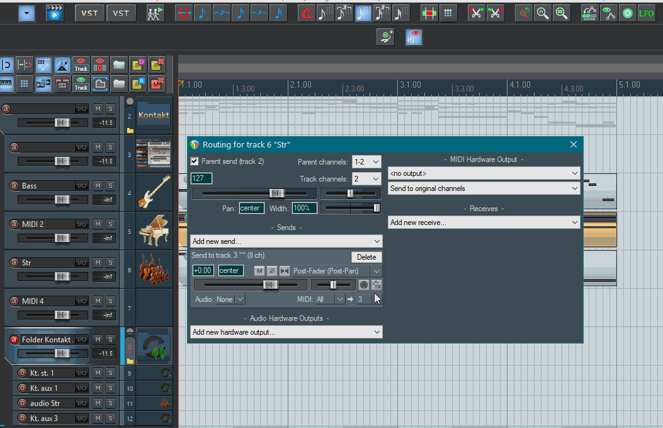Click the zoom in magnifier in toolbar
Screen dimensions: 663x428
click(x=542, y=13)
